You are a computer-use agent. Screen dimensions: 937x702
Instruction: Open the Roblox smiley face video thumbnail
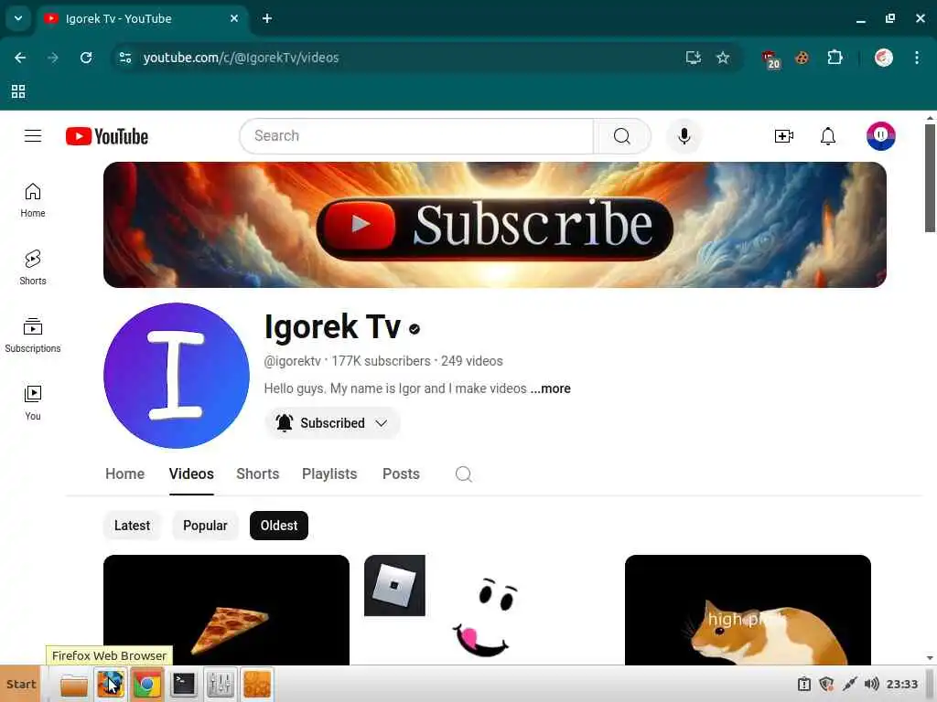point(487,610)
